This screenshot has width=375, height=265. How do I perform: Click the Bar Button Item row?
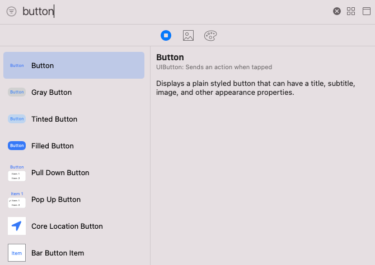point(74,253)
